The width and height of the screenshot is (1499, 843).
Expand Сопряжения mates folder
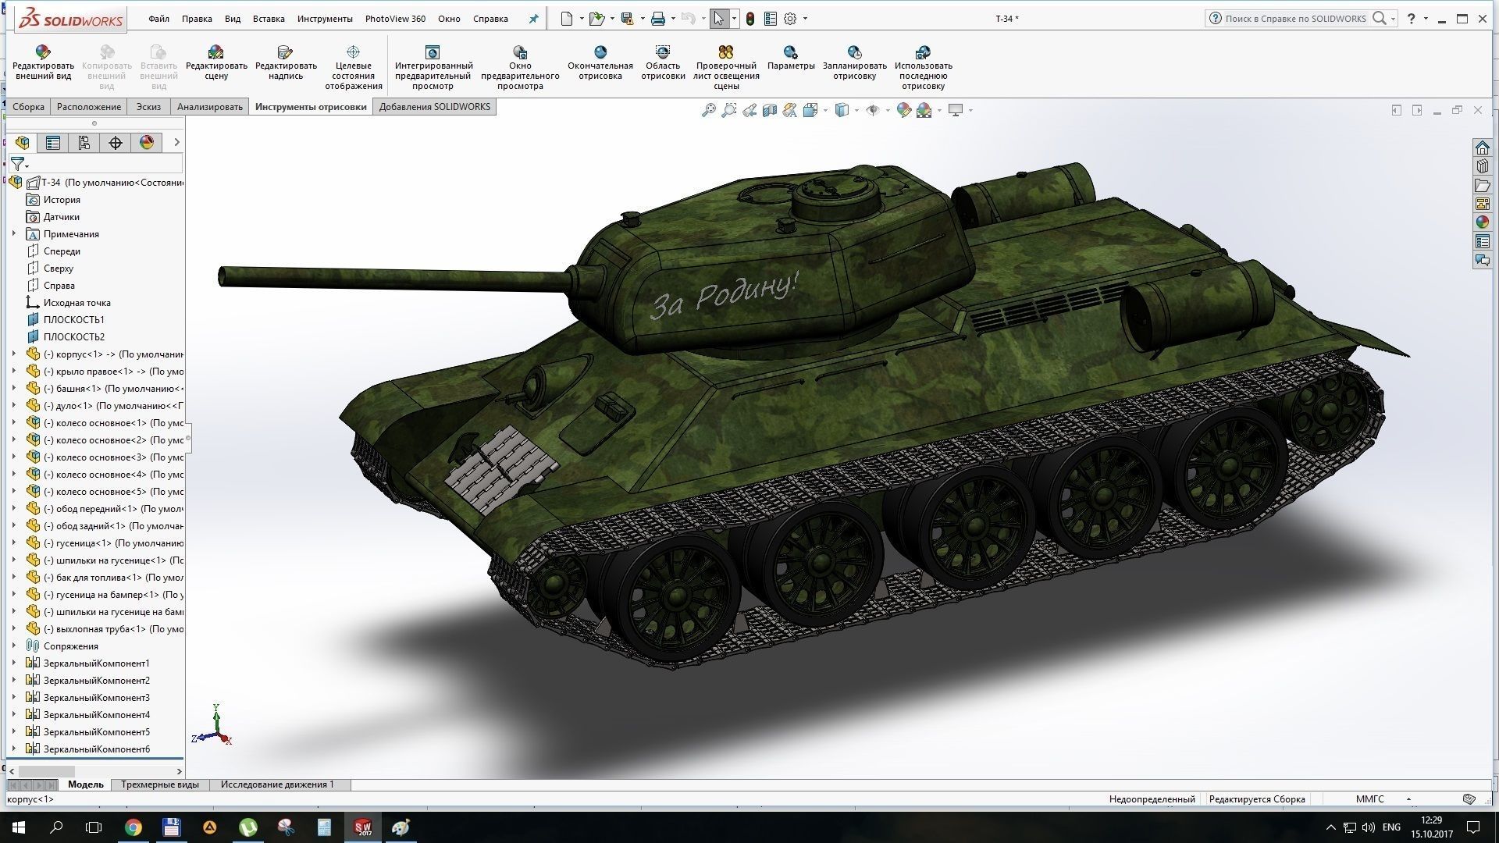click(x=13, y=646)
